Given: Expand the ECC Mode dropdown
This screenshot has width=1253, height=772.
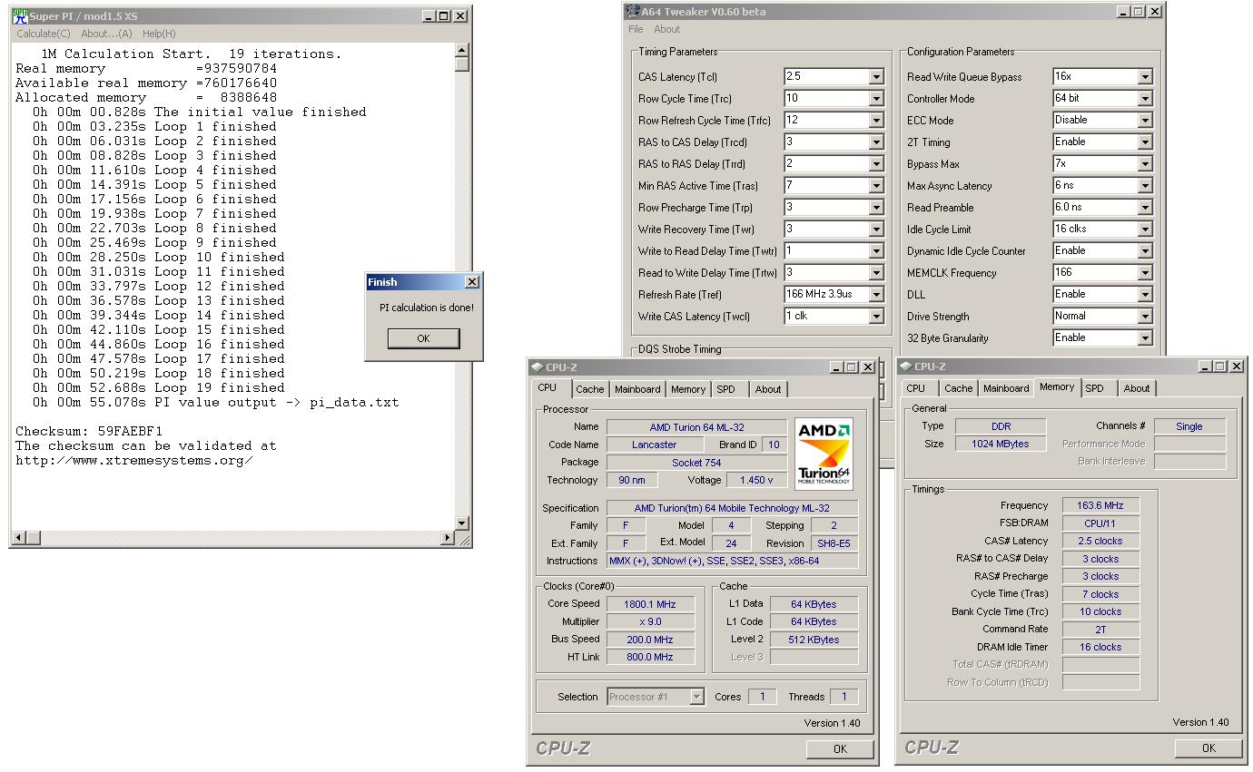Looking at the screenshot, I should click(1145, 121).
